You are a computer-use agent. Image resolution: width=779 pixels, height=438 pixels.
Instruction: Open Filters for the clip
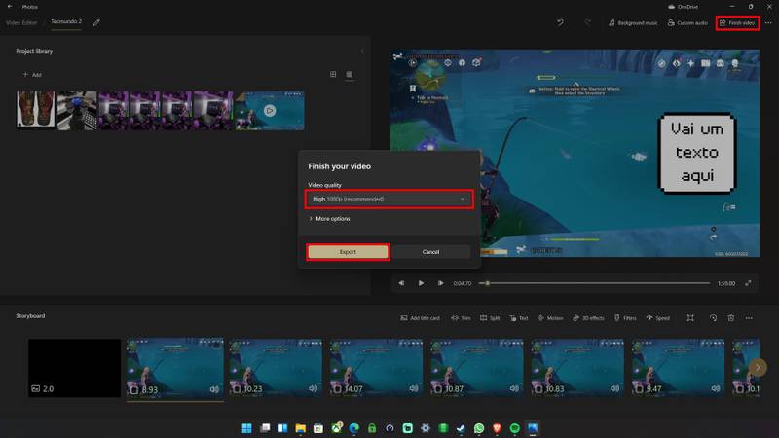[625, 318]
